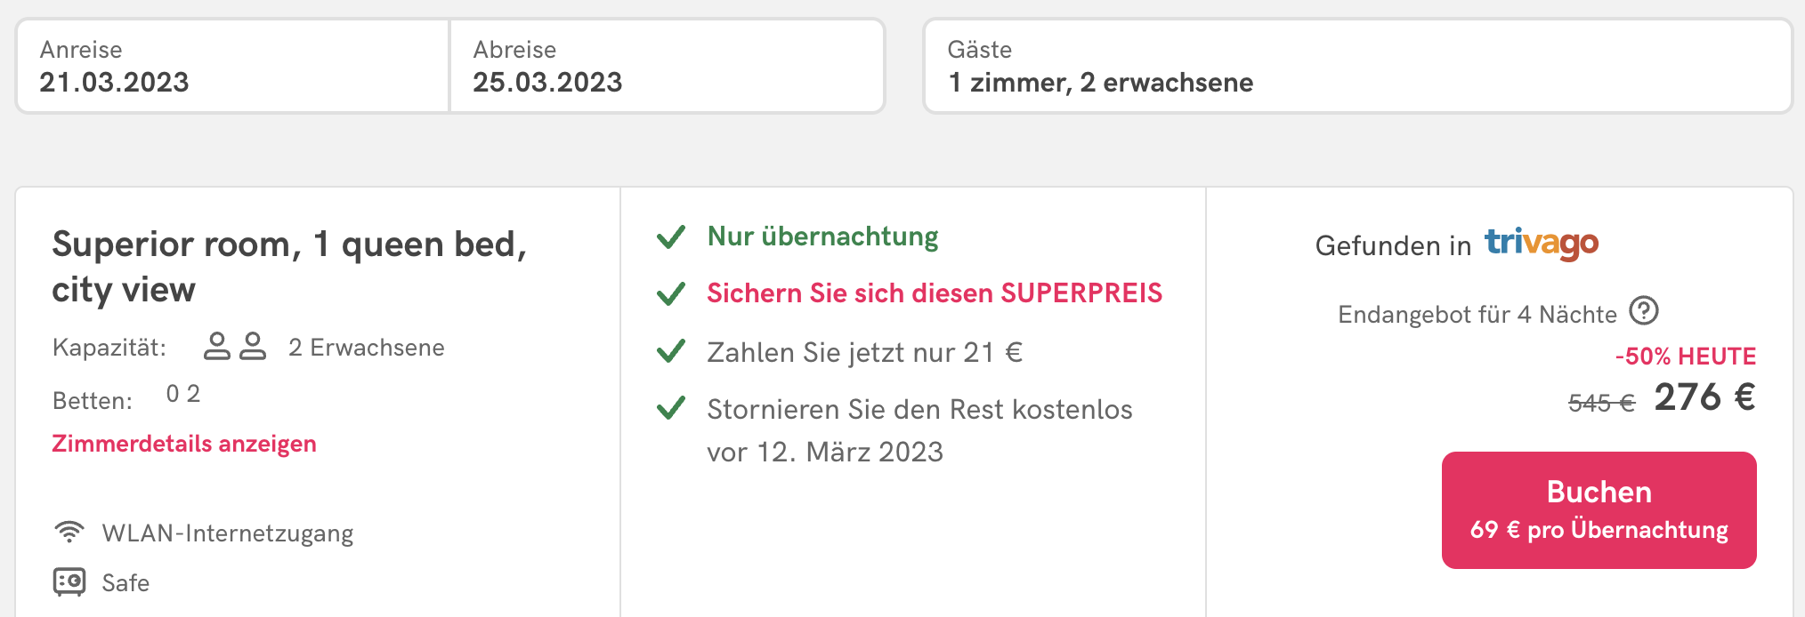Viewport: 1805px width, 617px height.
Task: Click the 276 € price
Action: 1704,397
